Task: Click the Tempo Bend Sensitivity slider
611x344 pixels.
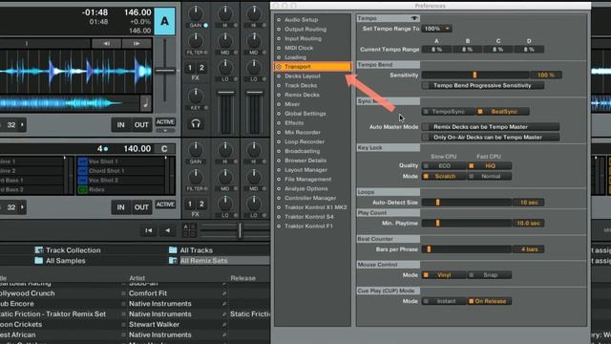Action: point(475,75)
